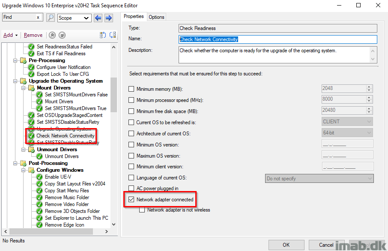Enable the Minimum processor speed (MHz) checkbox

click(131, 100)
